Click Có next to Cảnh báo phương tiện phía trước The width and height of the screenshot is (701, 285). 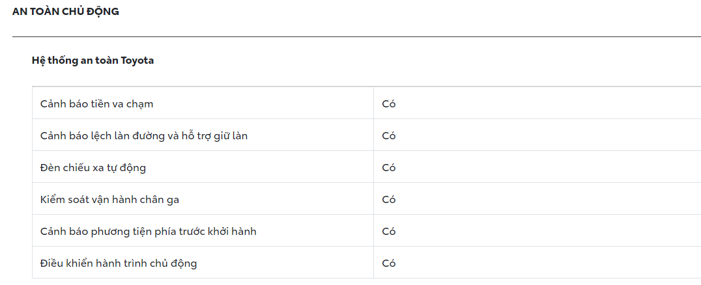click(389, 232)
